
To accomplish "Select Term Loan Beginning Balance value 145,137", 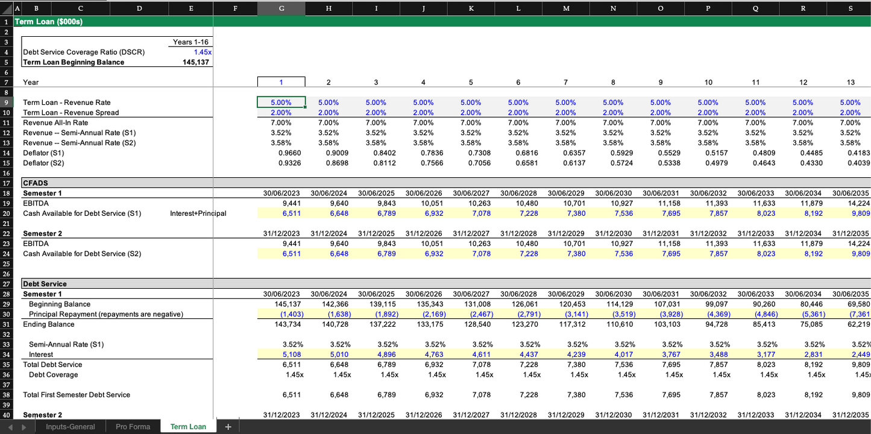I will coord(192,62).
